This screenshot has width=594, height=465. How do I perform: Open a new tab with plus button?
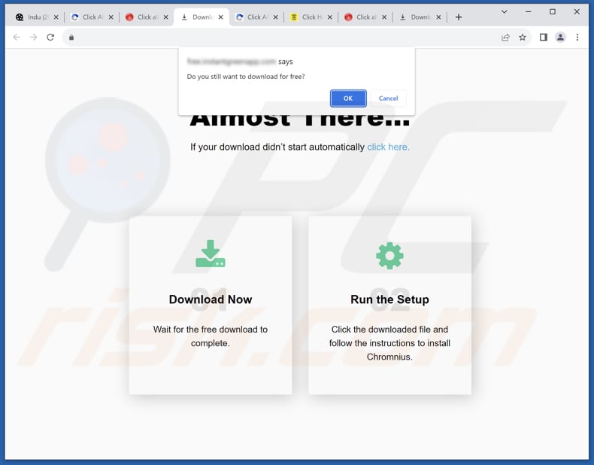pos(459,17)
